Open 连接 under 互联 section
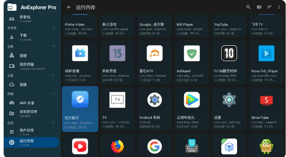 (32, 56)
